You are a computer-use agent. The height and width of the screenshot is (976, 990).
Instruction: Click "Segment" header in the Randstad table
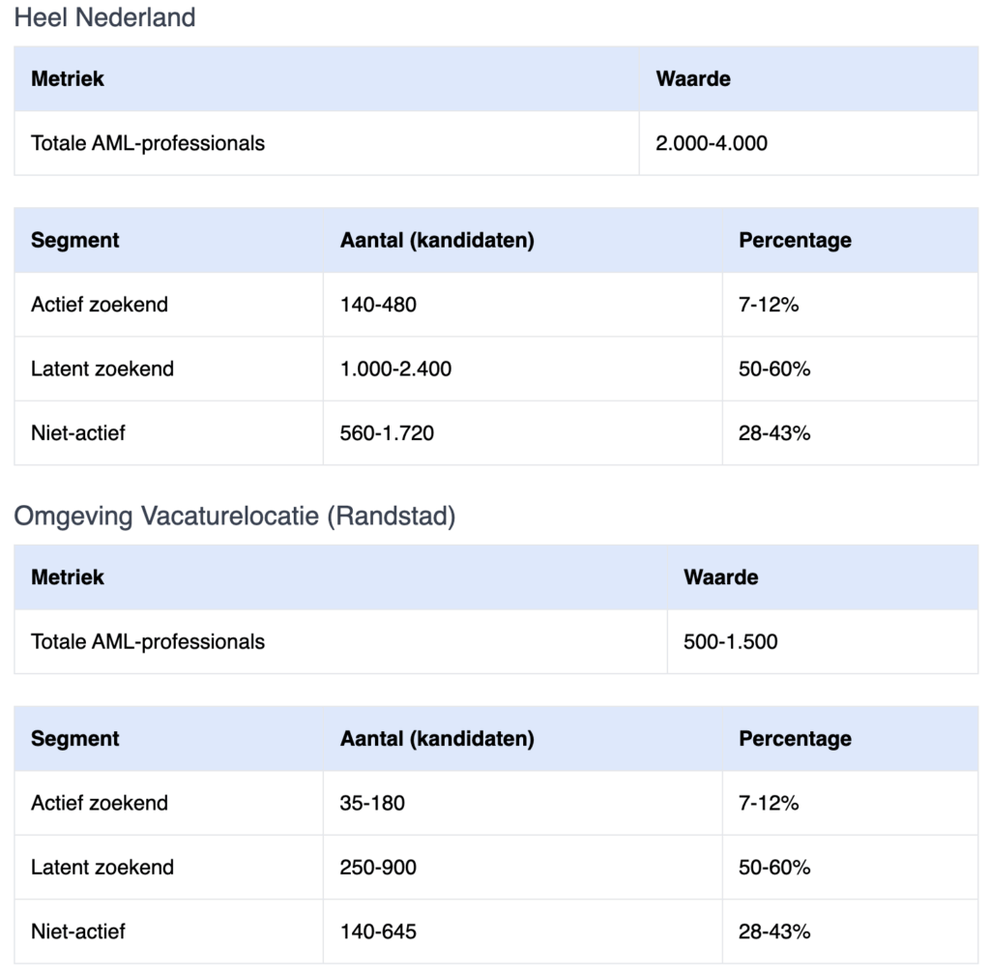[x=75, y=739]
